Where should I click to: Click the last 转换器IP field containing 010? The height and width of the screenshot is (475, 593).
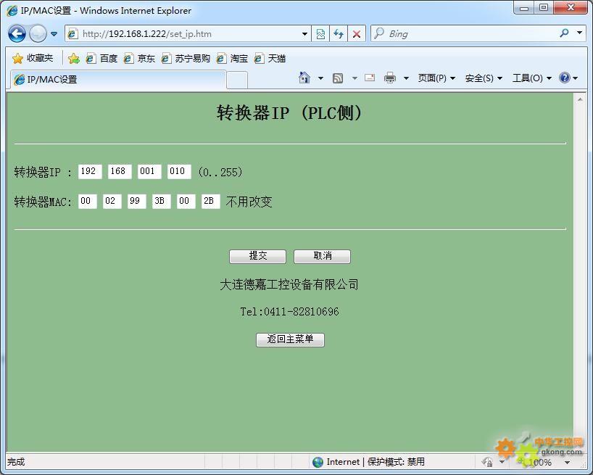pyautogui.click(x=179, y=172)
